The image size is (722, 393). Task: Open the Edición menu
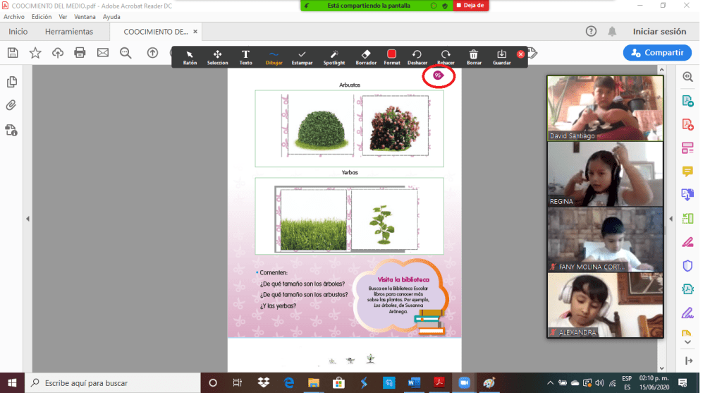coord(42,16)
